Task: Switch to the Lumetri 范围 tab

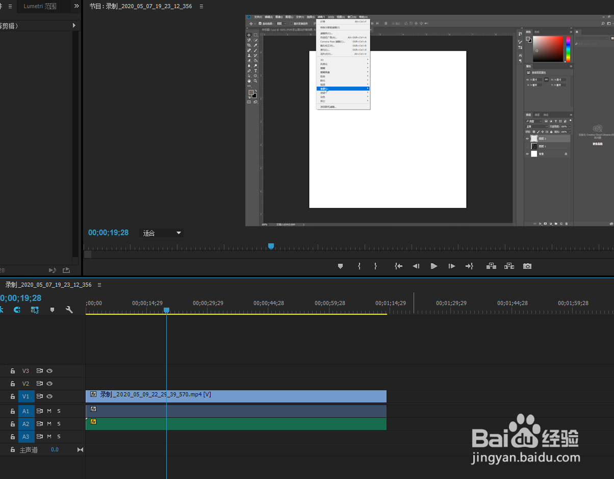Action: [40, 6]
